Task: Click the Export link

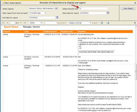Action: (x=95, y=23)
